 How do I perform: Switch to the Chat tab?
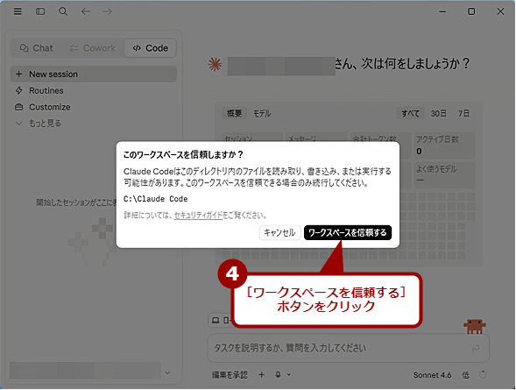(x=37, y=48)
